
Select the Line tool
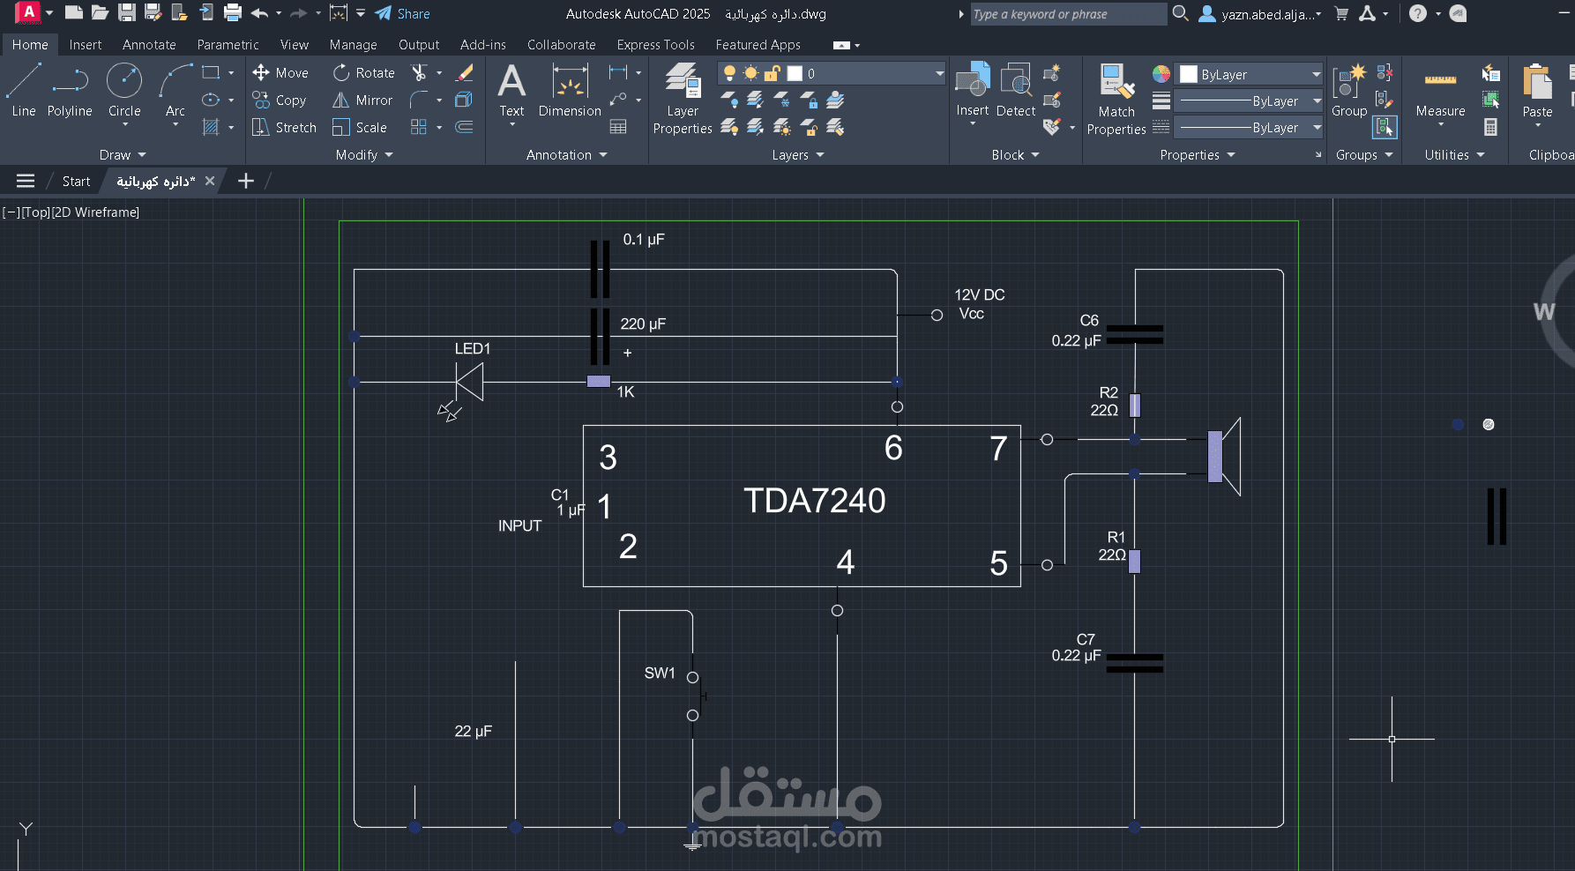tap(24, 90)
